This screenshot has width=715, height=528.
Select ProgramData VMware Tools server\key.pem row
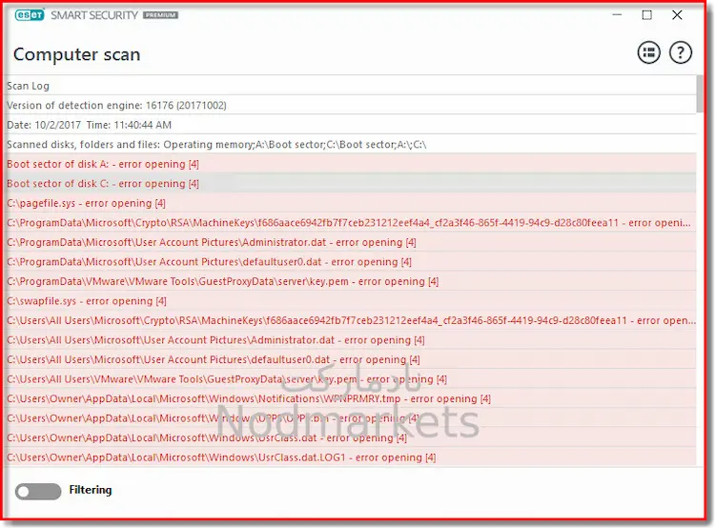[x=350, y=281]
